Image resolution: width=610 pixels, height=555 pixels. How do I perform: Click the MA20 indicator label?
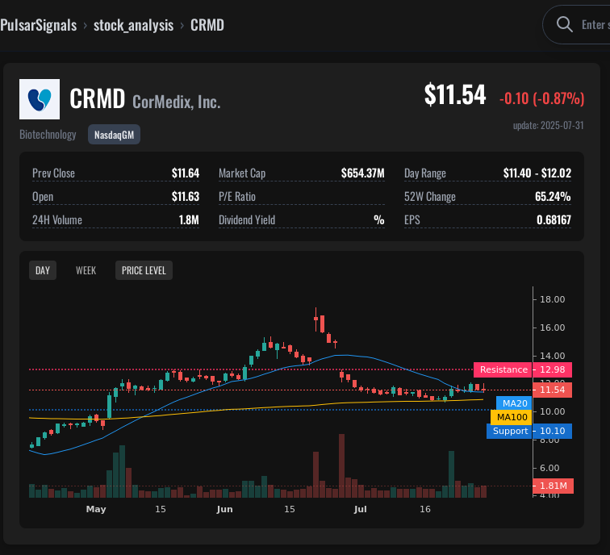point(514,403)
